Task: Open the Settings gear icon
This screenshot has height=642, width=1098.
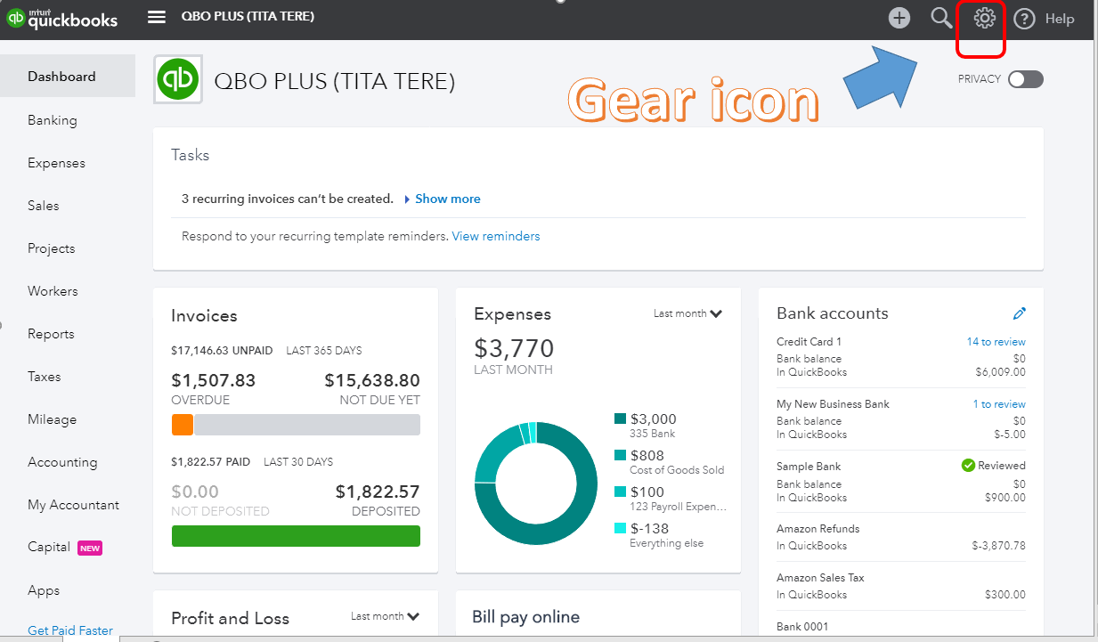Action: (984, 18)
